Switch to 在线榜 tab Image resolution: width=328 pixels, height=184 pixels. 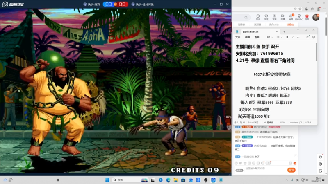coord(241,25)
